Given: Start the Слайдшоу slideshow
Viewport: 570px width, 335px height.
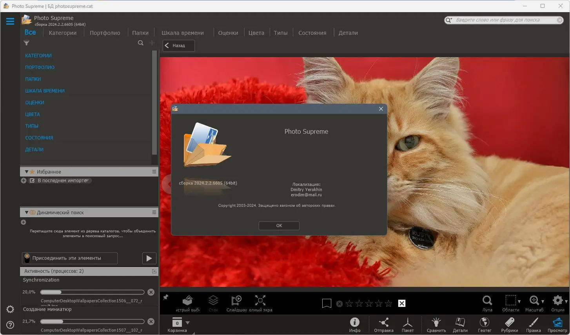Looking at the screenshot, I should coord(236,301).
